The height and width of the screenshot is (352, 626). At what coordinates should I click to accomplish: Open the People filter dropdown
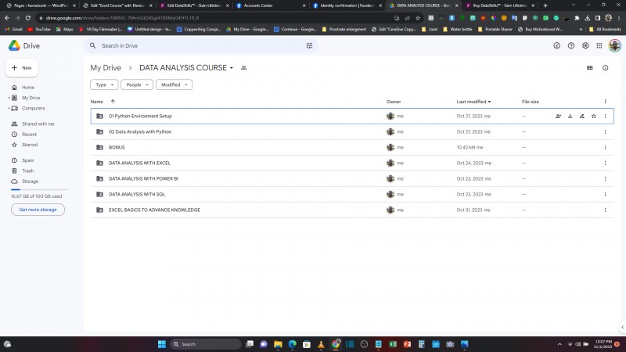(137, 84)
